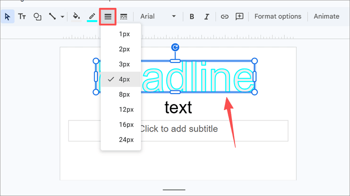Insert a link with the chain icon
The image size is (350, 196).
(x=224, y=16)
